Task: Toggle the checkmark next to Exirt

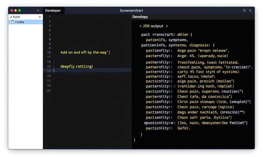Action: pyautogui.click(x=11, y=17)
